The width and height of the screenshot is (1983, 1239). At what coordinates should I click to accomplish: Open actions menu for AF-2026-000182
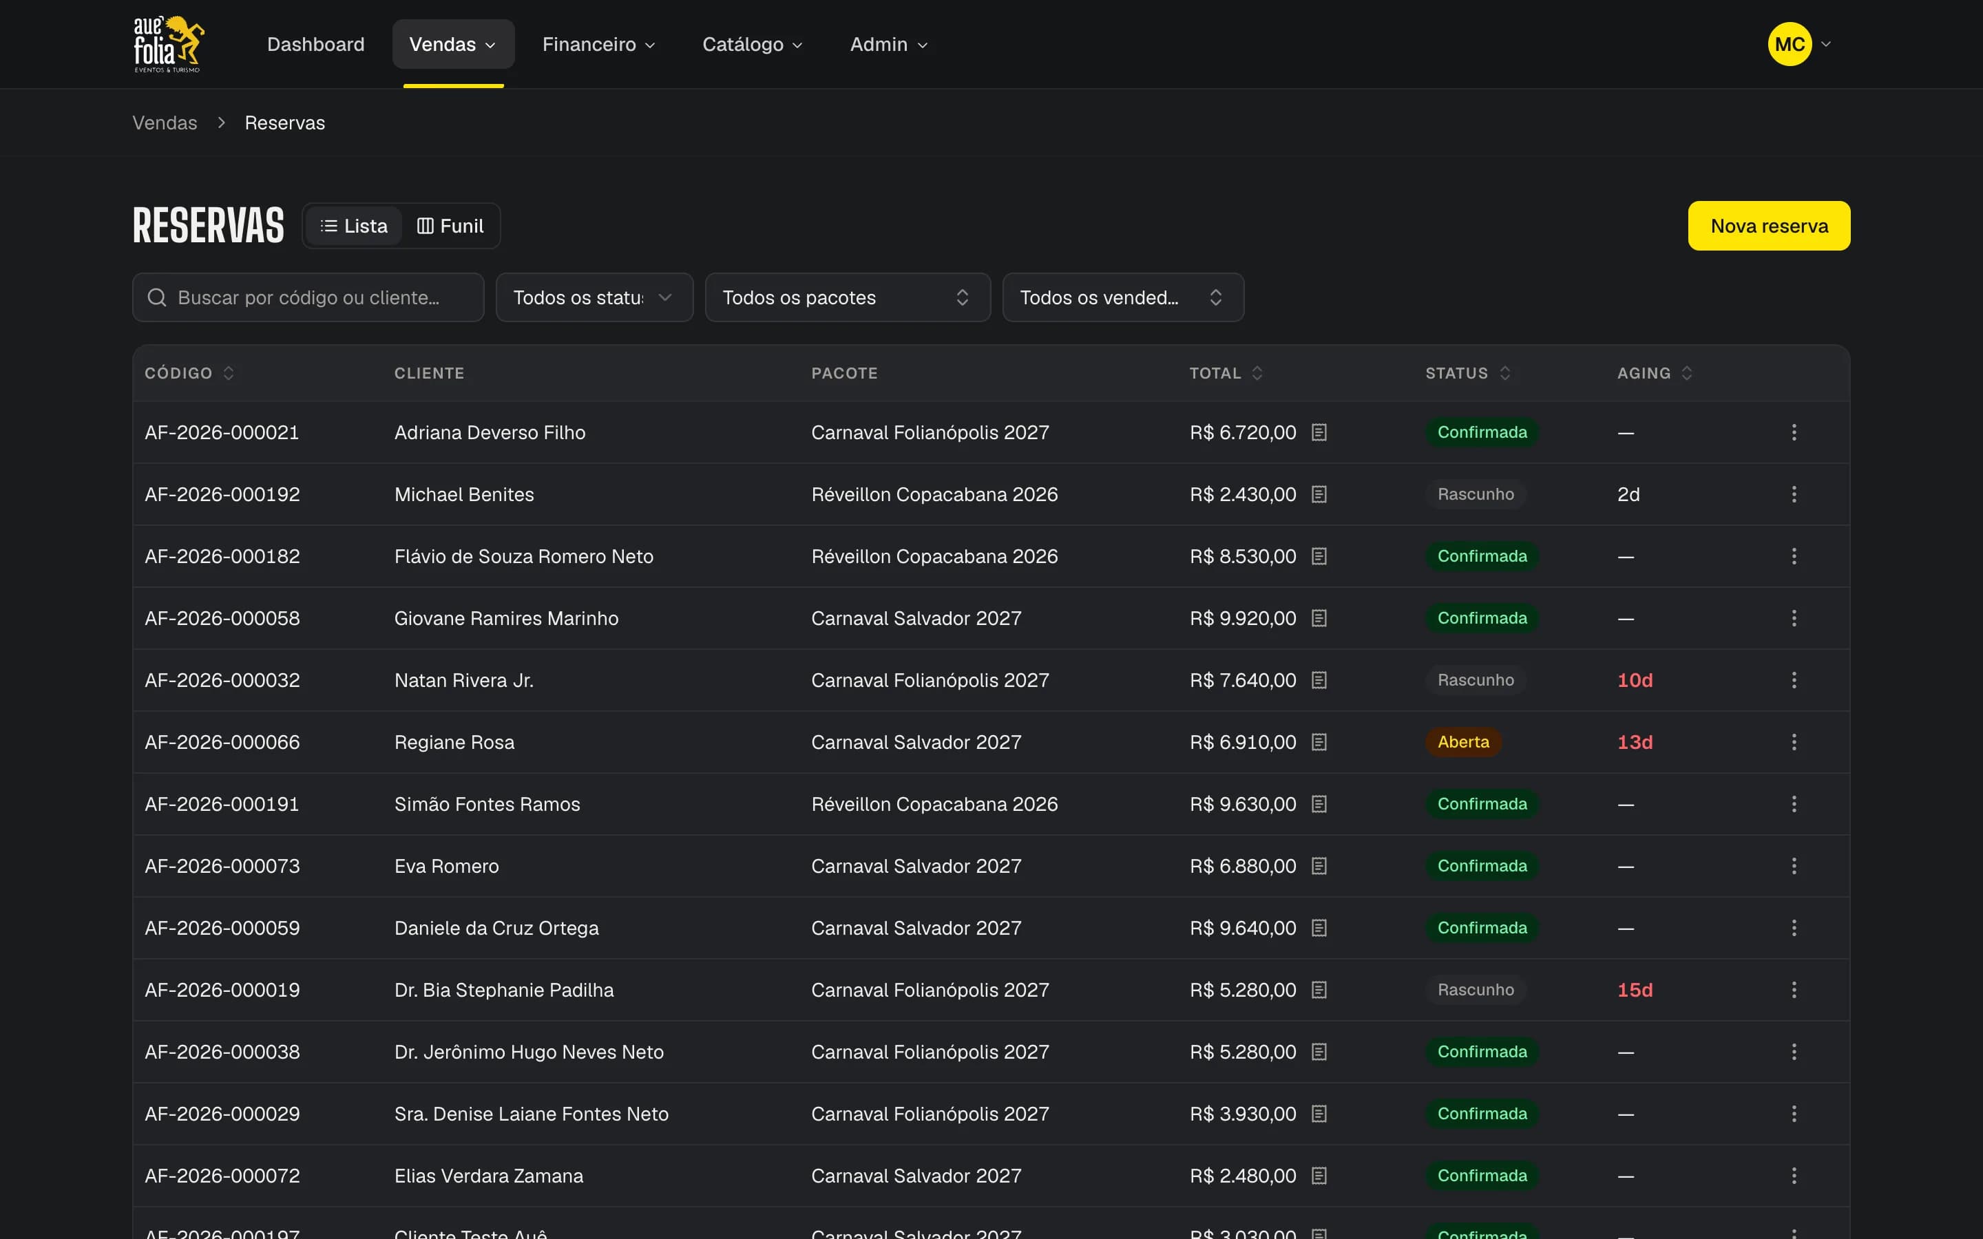pos(1794,556)
